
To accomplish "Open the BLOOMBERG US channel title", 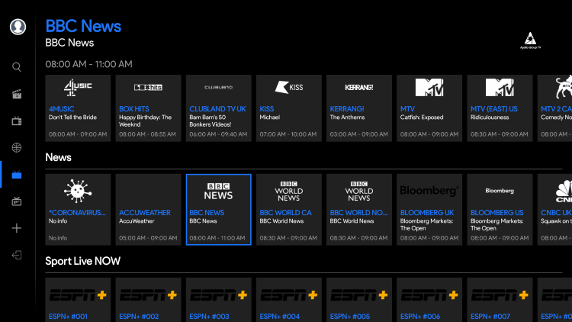I will 496,212.
